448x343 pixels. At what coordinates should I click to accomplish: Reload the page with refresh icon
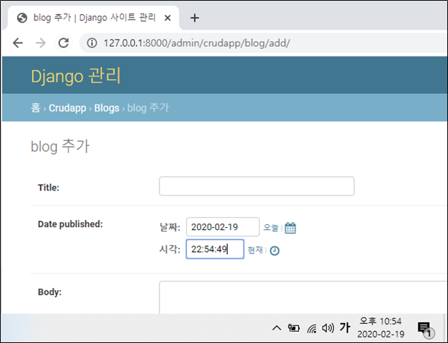tap(63, 43)
